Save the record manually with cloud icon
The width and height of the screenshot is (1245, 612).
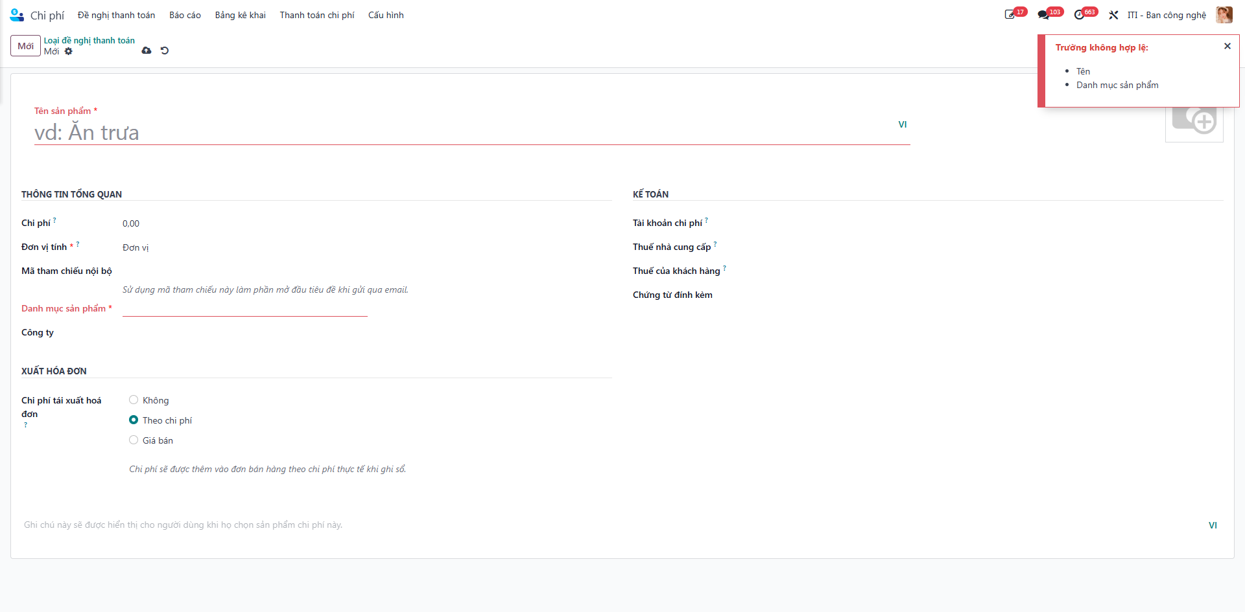(147, 51)
